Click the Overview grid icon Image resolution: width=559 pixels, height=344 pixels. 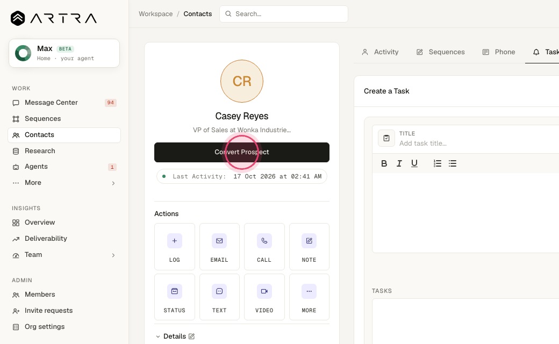pos(16,223)
